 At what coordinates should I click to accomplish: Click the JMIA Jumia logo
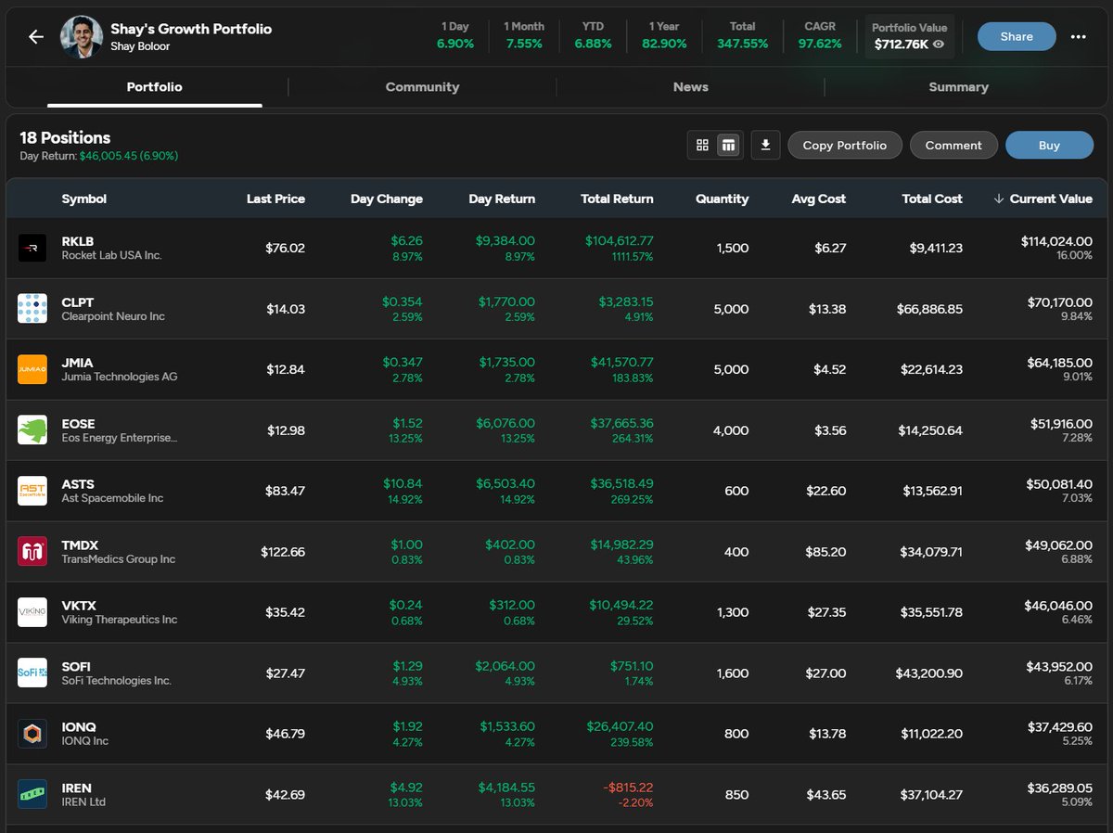point(32,369)
